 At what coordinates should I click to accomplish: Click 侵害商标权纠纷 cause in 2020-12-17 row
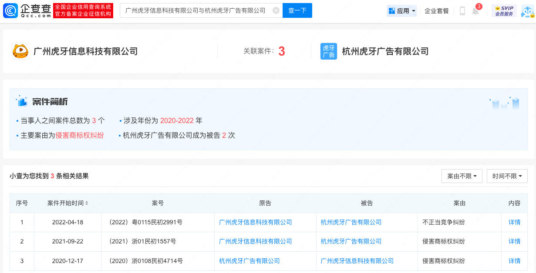444,261
